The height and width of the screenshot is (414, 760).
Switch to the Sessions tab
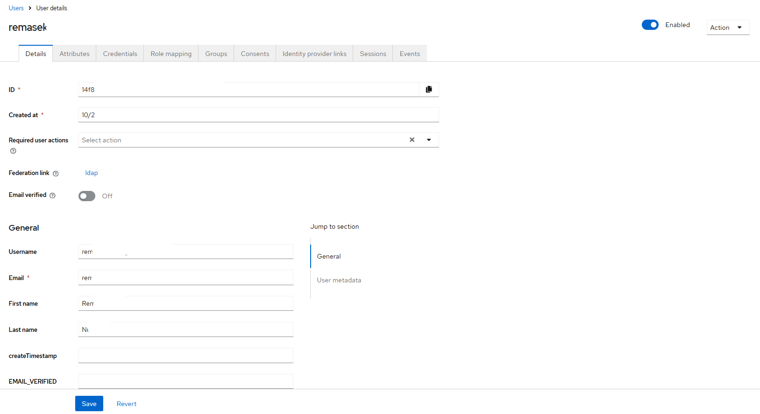click(x=373, y=54)
